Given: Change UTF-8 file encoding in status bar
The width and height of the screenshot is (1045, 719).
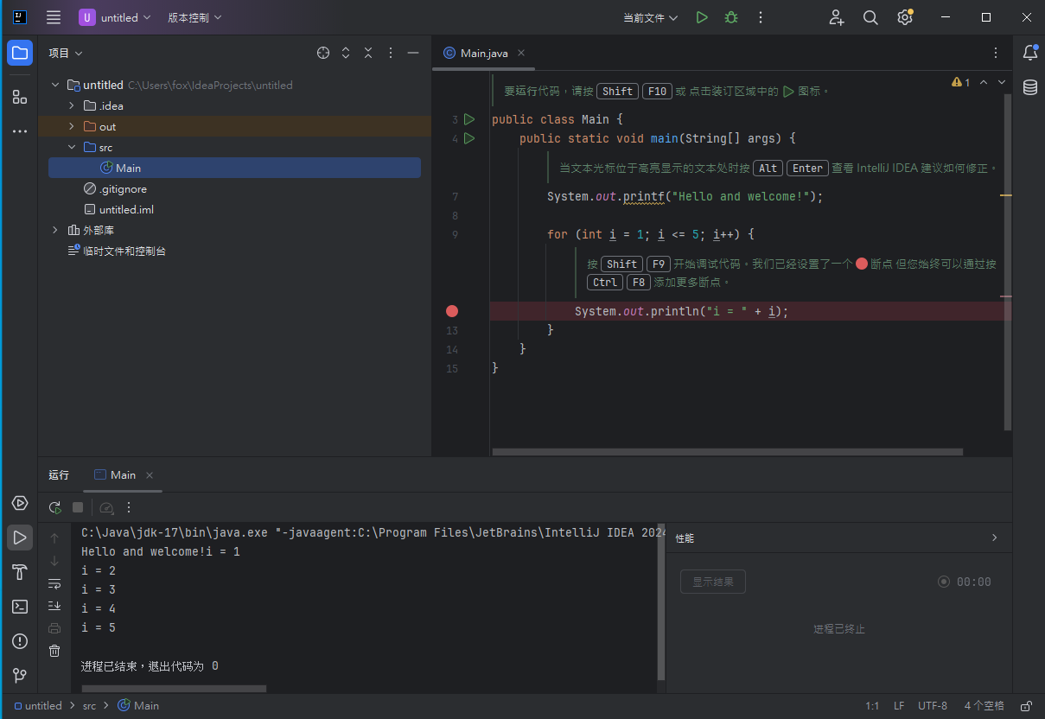Looking at the screenshot, I should tap(933, 706).
